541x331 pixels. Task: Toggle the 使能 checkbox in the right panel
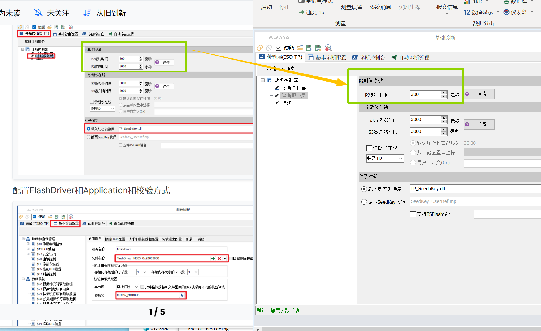tap(278, 48)
